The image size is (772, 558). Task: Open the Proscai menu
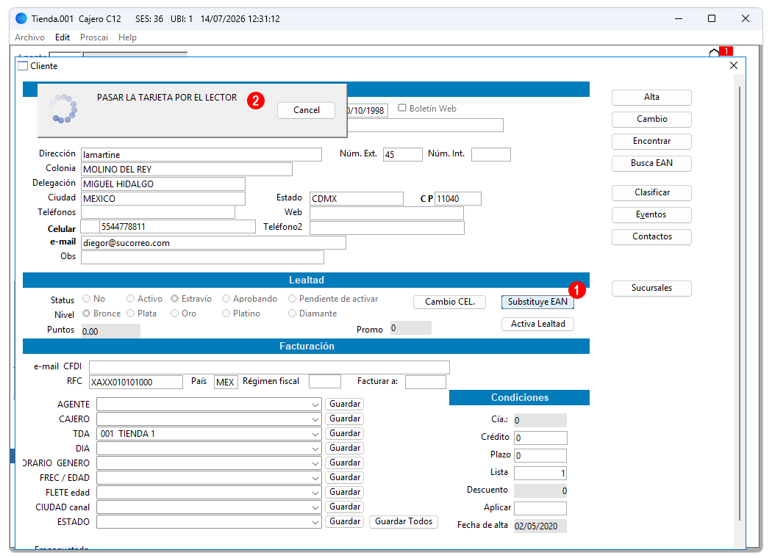94,37
